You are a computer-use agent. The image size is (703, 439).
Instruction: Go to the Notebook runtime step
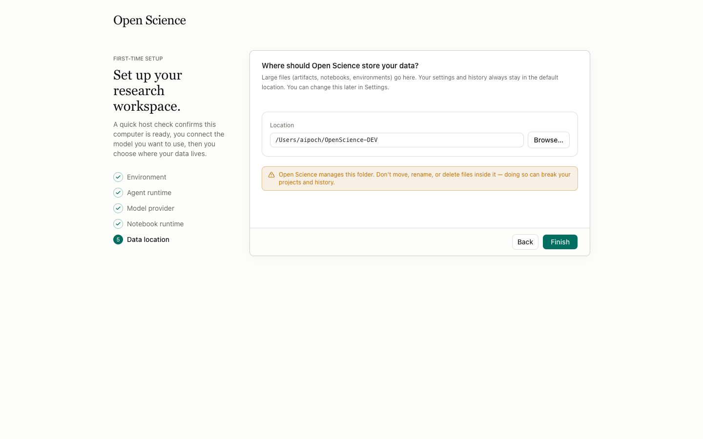pos(155,224)
